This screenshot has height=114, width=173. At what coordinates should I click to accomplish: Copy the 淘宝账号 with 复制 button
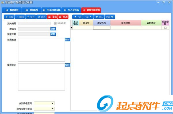pyautogui.click(x=53, y=34)
